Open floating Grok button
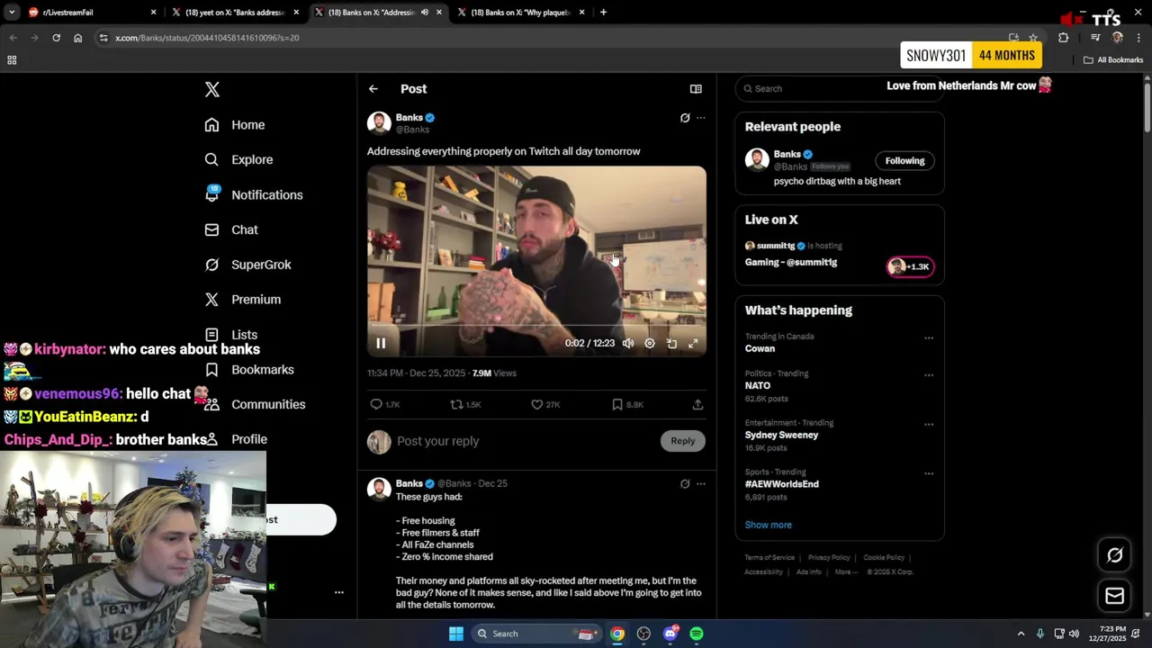The height and width of the screenshot is (648, 1152). (x=1114, y=555)
